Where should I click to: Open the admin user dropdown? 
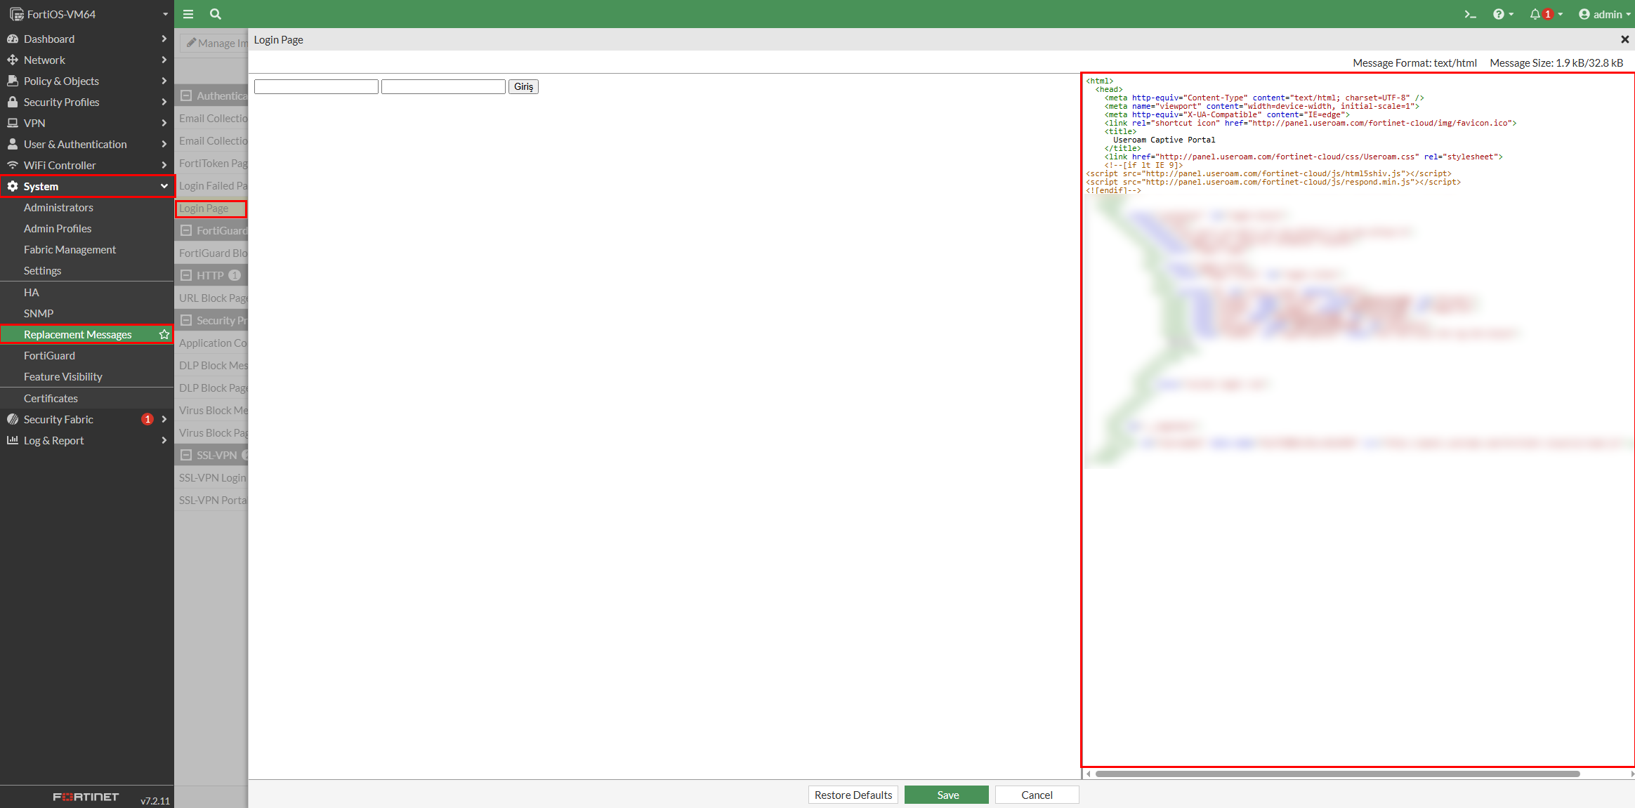click(1604, 14)
